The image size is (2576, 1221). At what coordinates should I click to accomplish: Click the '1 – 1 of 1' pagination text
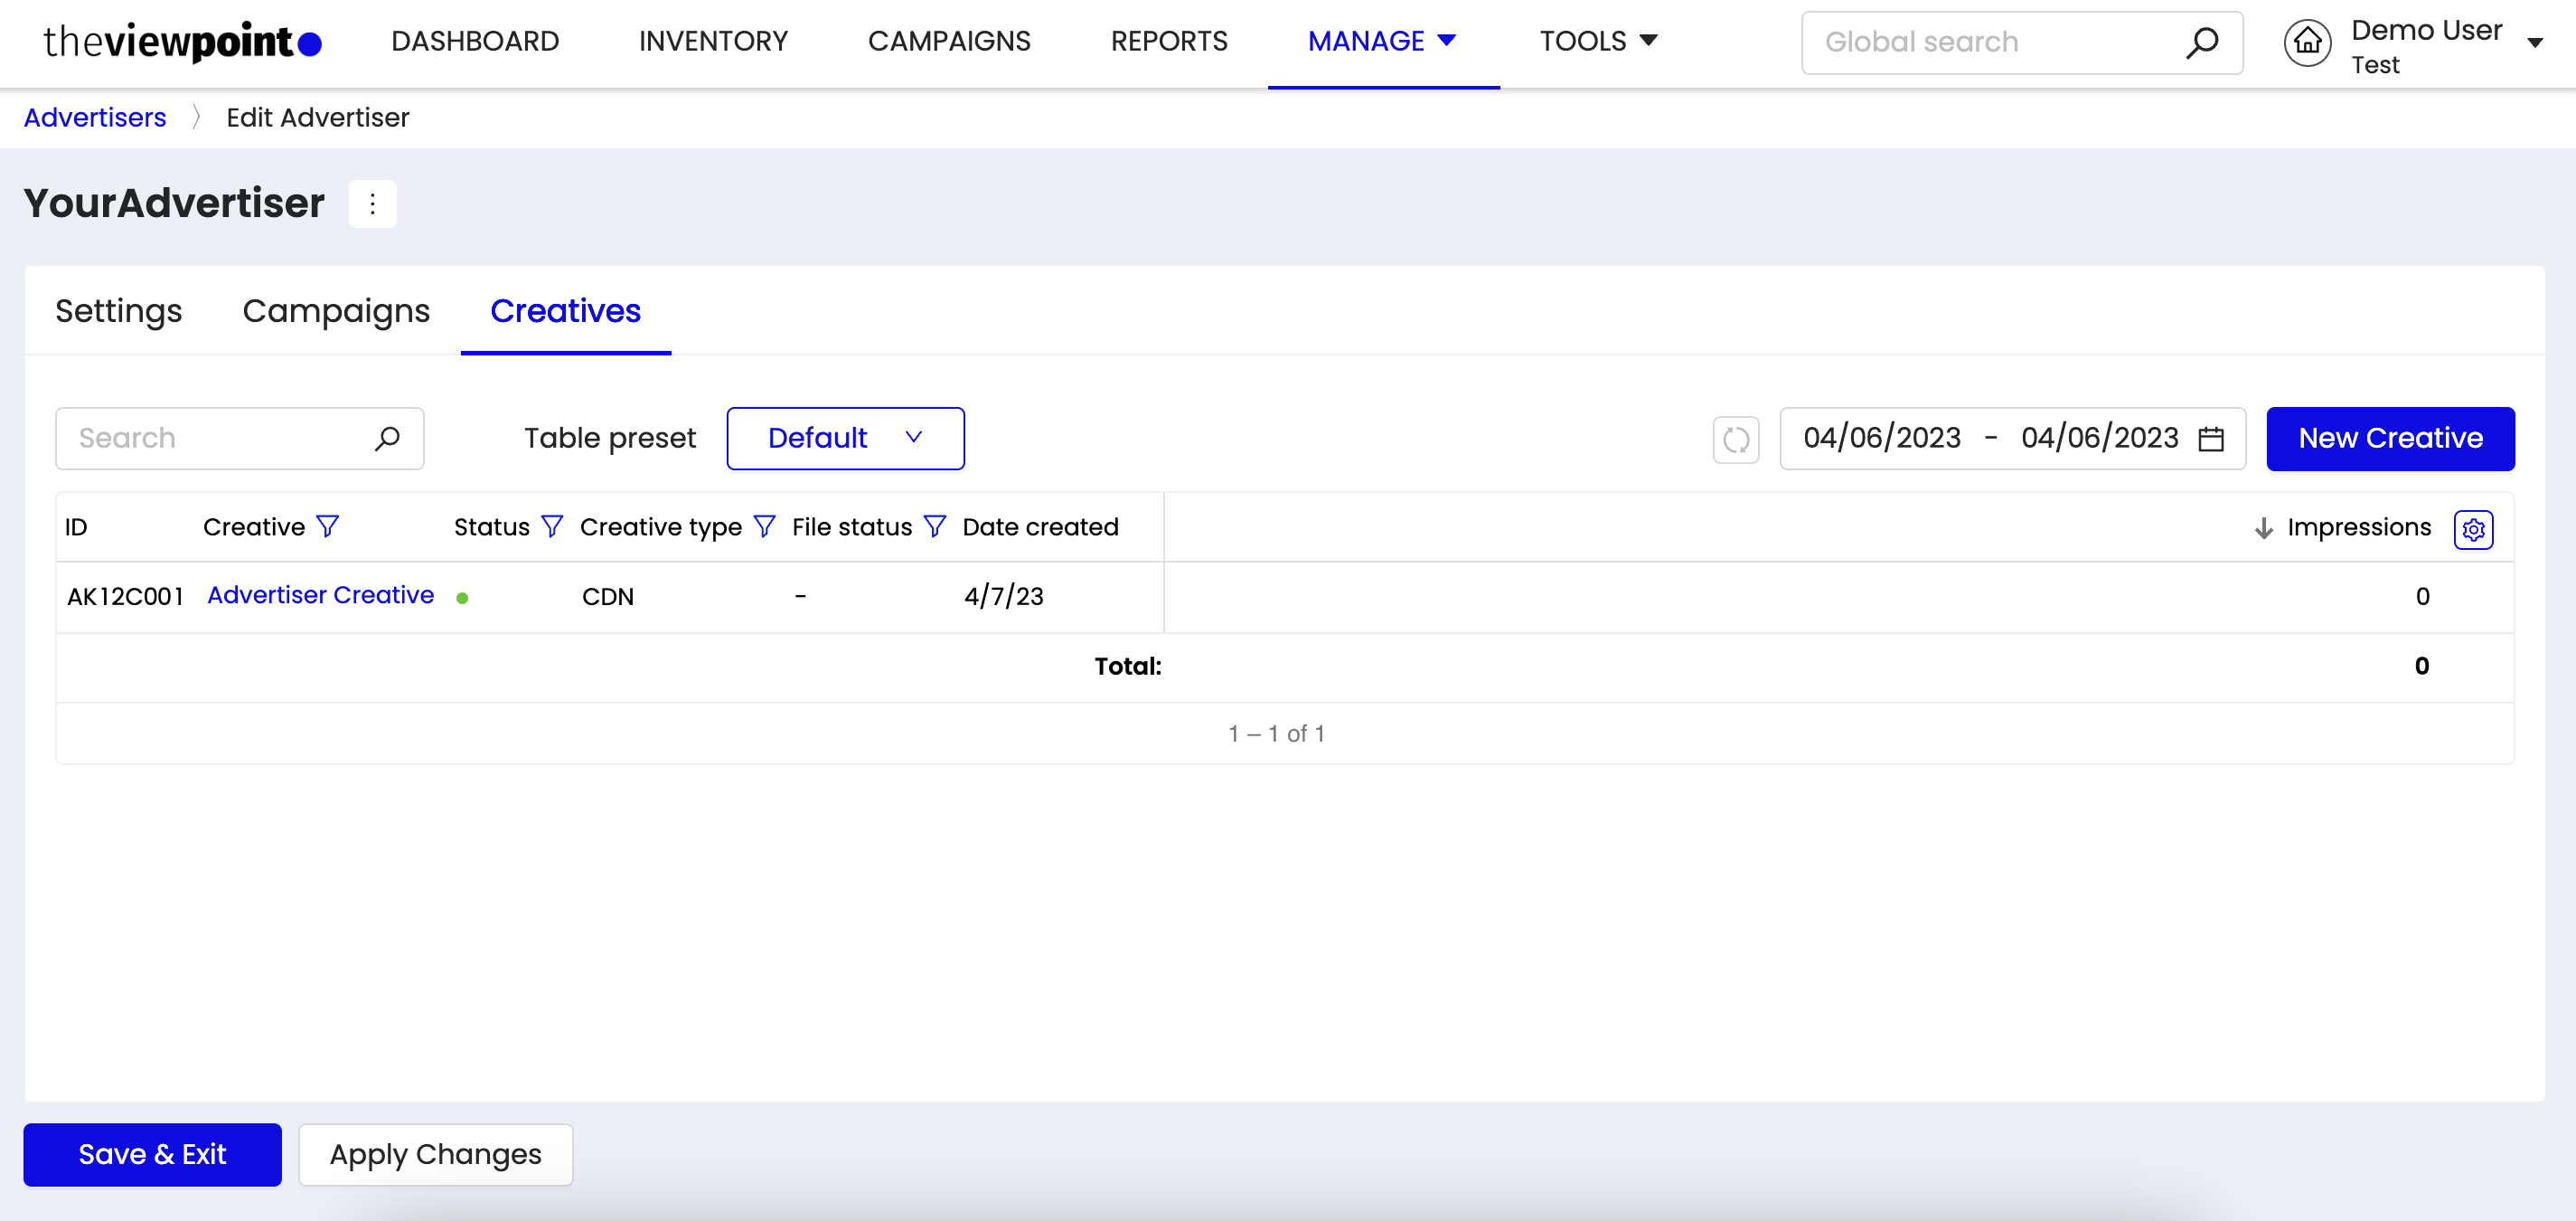(x=1277, y=734)
